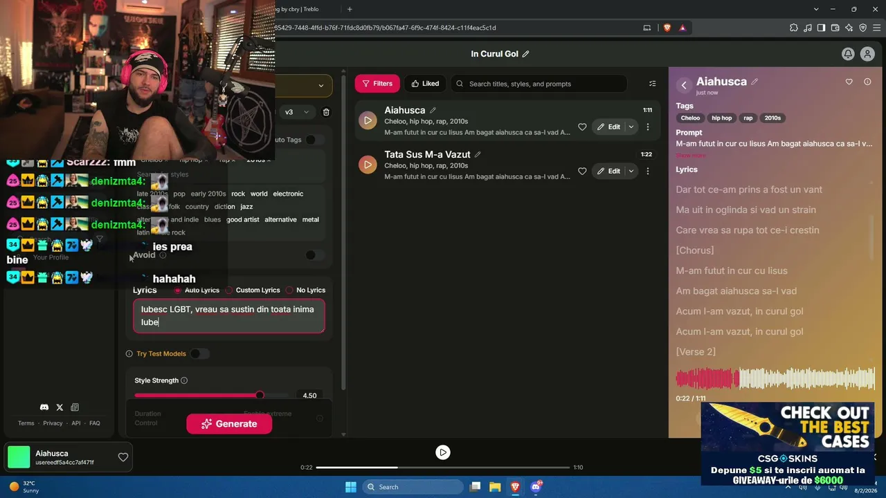The width and height of the screenshot is (886, 498).
Task: Open the list sort options icon
Action: point(652,84)
